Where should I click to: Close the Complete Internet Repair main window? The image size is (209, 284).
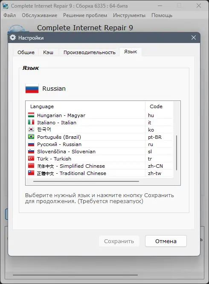pyautogui.click(x=199, y=6)
